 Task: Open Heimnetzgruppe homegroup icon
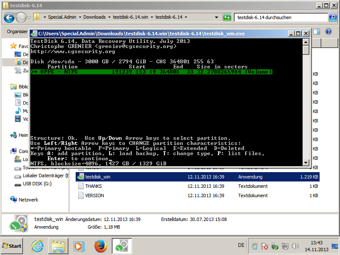click(14, 135)
